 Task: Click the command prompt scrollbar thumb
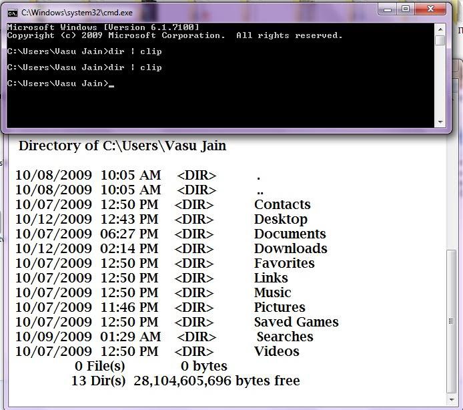(440, 40)
